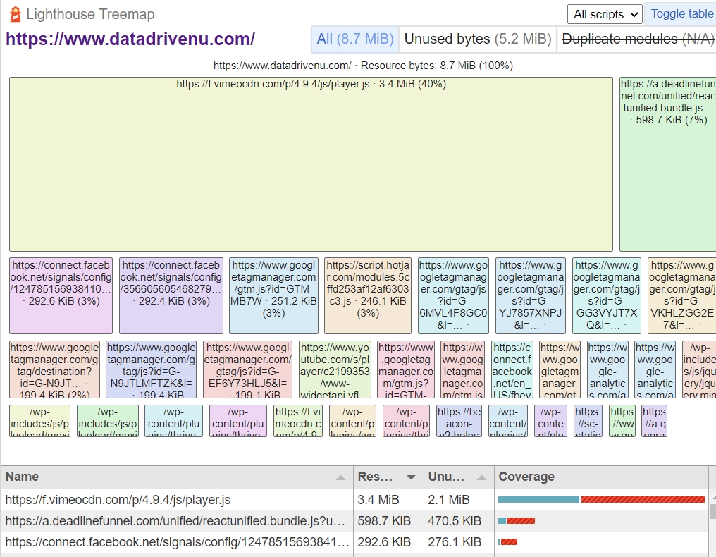Click the 598.7 KiB resource cell
Screen dimensions: 716x557
(x=388, y=521)
